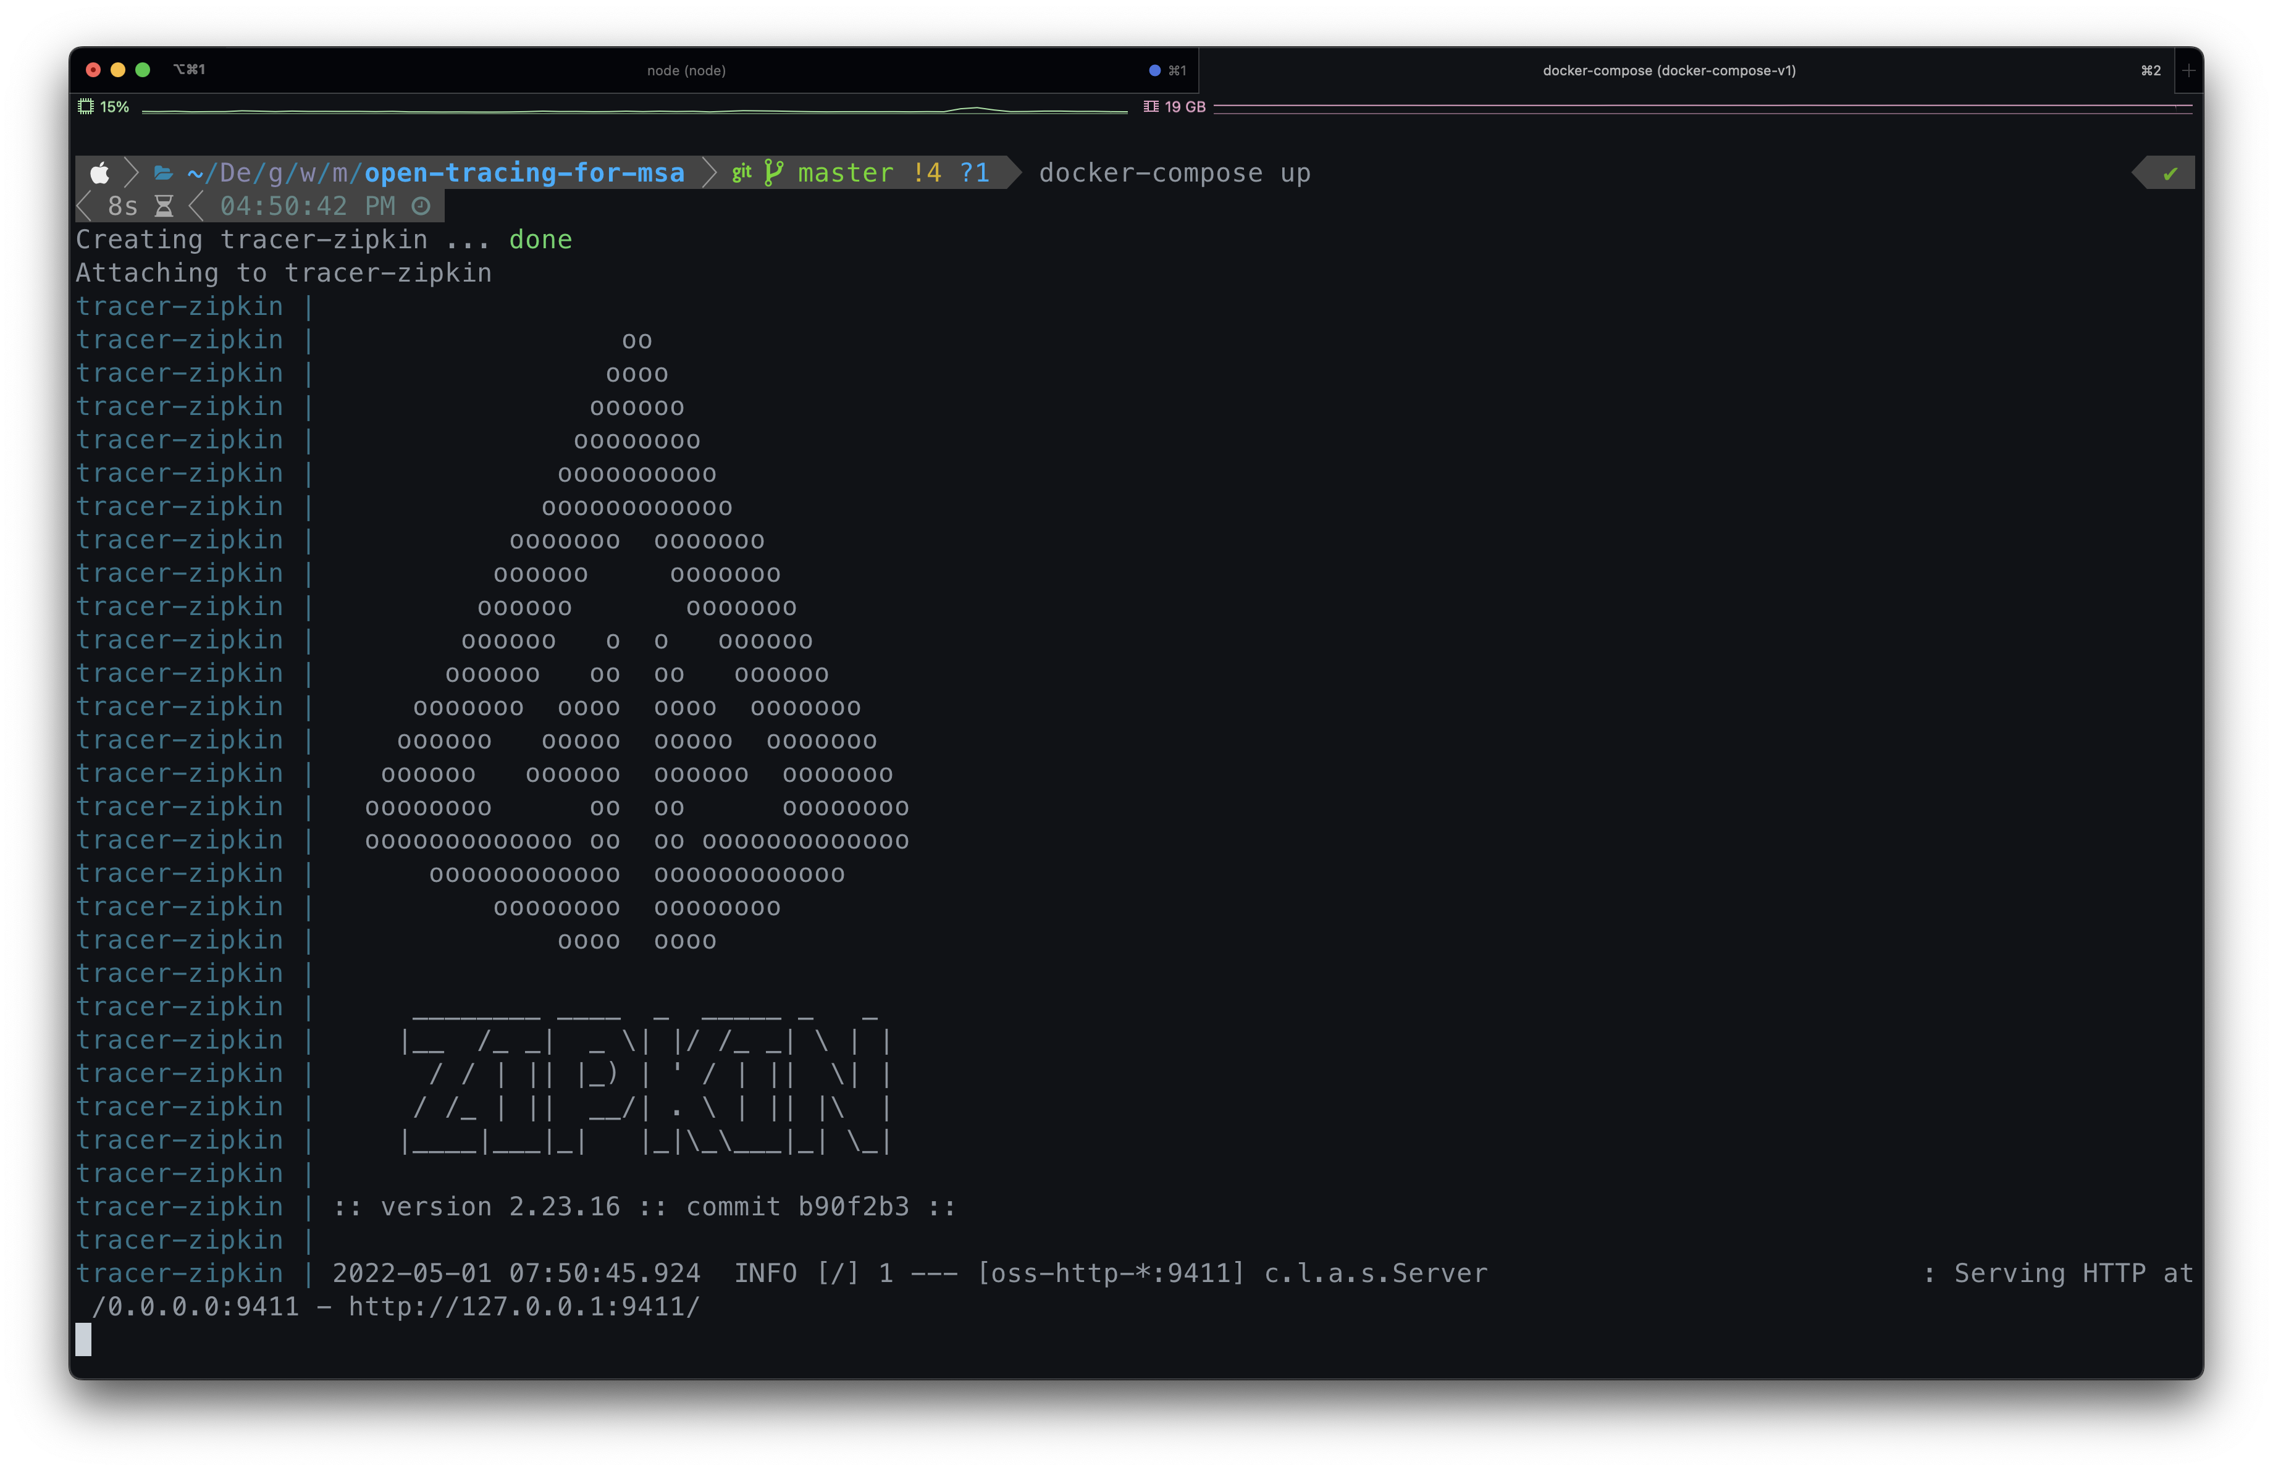Screen dimensions: 2273x1471
Task: Click the terminal cursor block
Action: [x=84, y=1339]
